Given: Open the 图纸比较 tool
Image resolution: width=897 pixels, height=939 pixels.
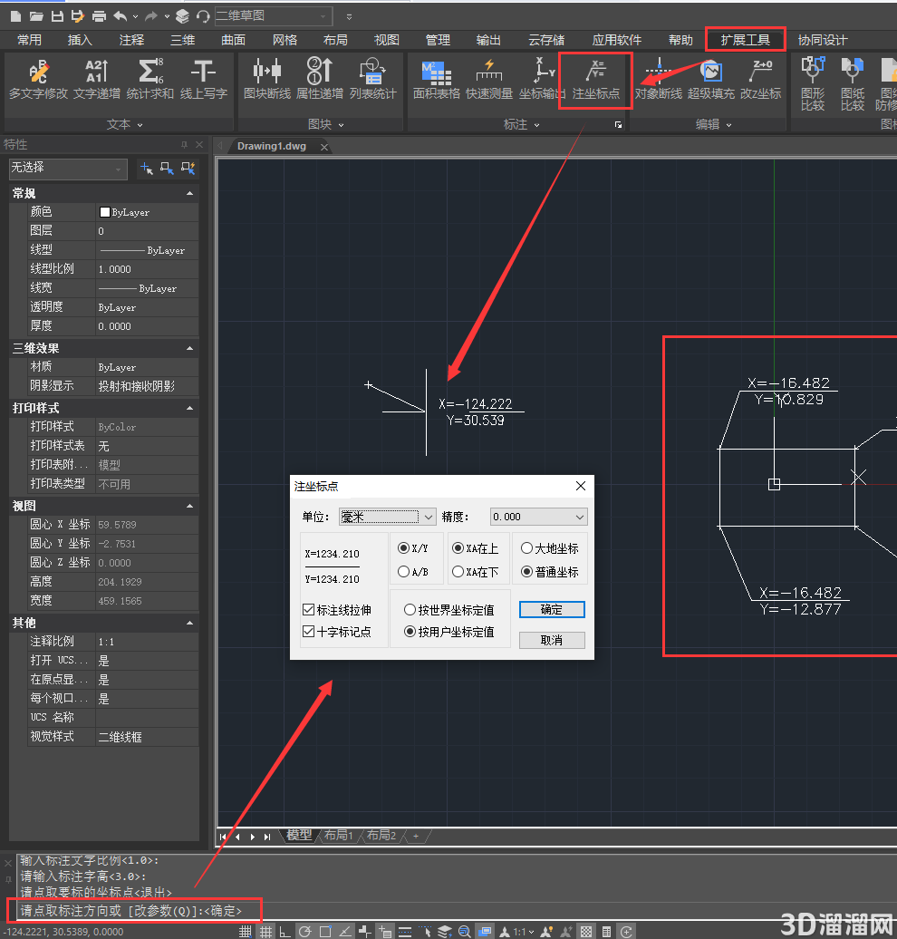Looking at the screenshot, I should [852, 83].
